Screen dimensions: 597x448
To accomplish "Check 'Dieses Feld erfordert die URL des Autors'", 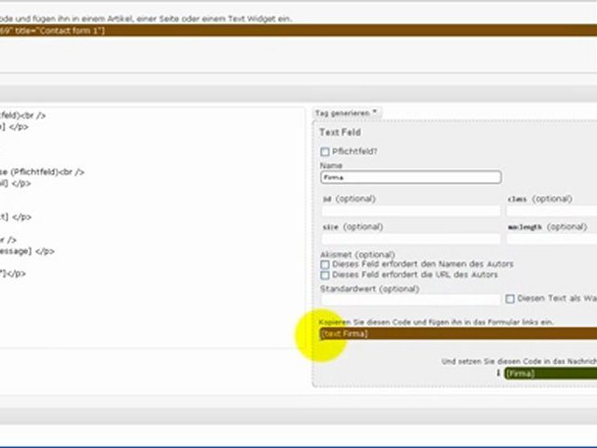I will pos(325,275).
